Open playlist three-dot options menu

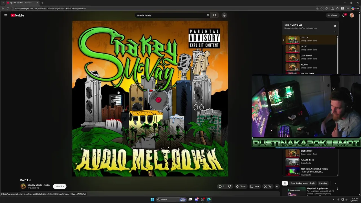pos(335,32)
